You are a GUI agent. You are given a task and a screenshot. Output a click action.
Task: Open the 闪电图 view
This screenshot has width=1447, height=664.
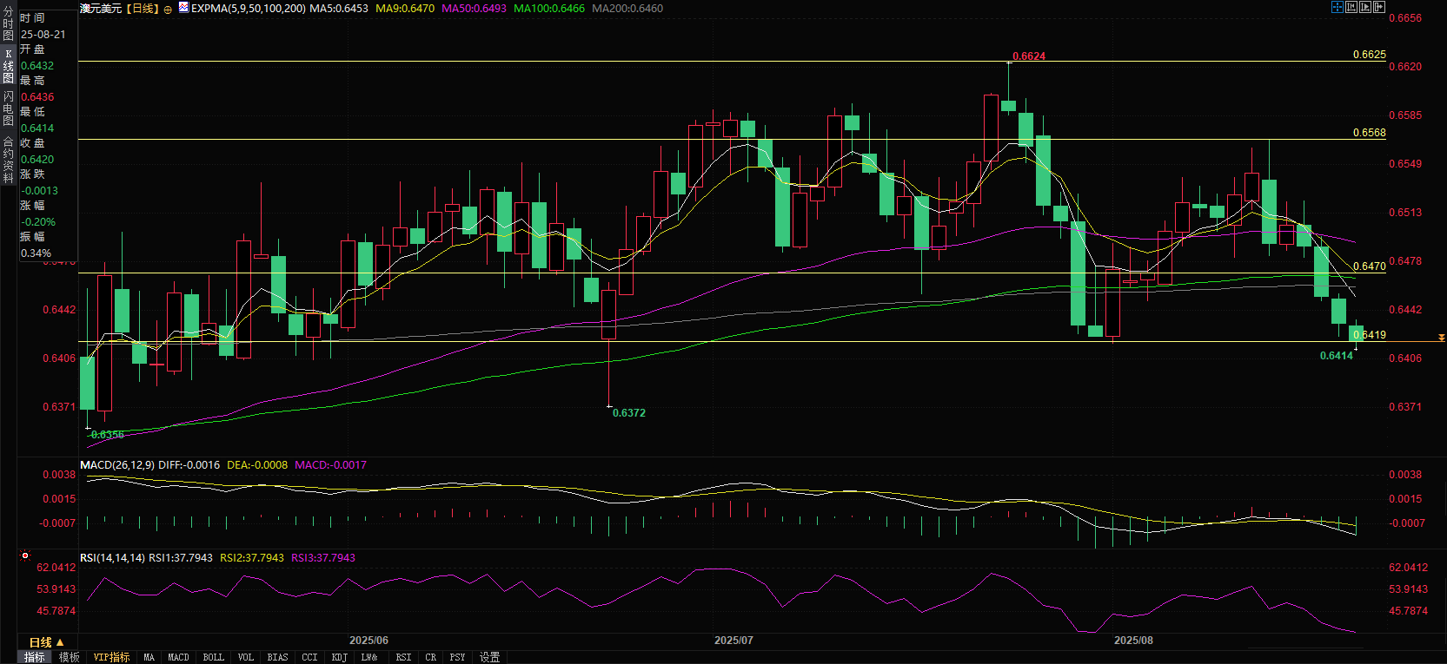coord(8,108)
